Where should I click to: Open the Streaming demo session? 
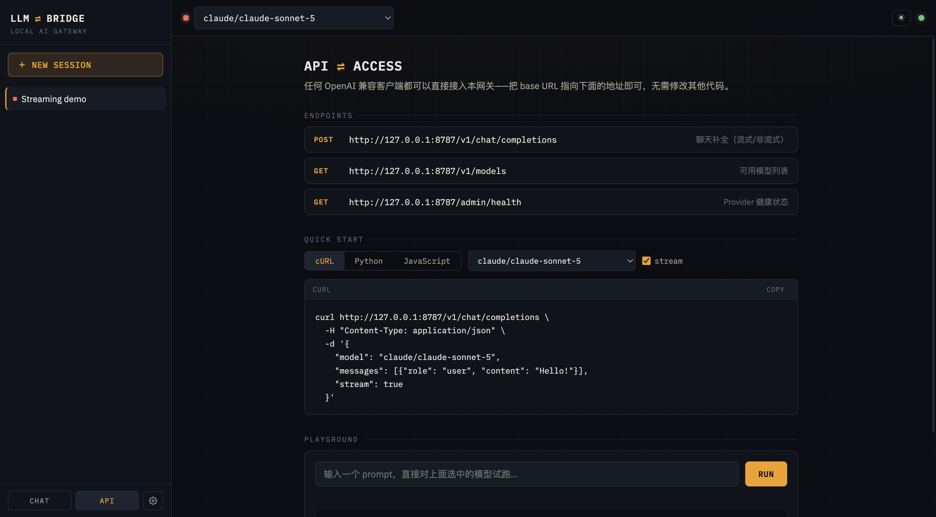(85, 99)
